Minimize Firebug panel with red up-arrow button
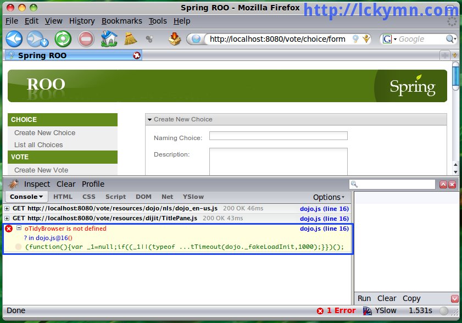This screenshot has width=462, height=323. pos(443,185)
